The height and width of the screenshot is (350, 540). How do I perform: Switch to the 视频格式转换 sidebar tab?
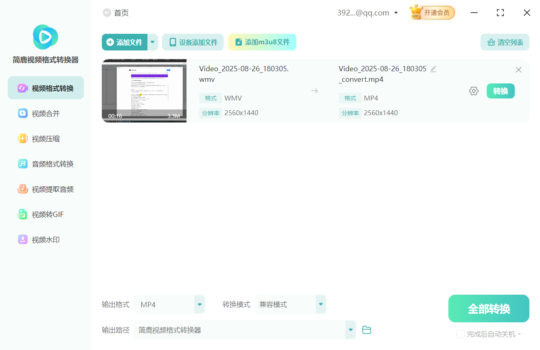coord(45,87)
